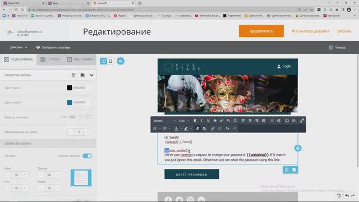The image size is (359, 202).
Task: Collapse the text editor toolbar
Action: (x=302, y=121)
